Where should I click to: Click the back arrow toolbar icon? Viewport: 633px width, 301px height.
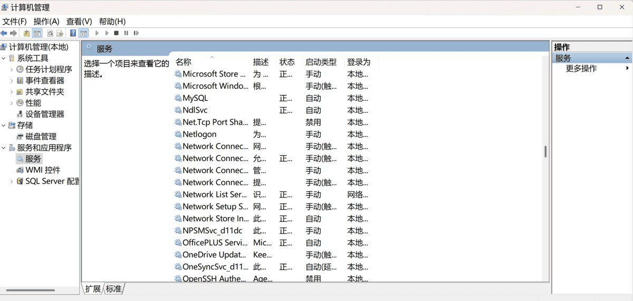(x=4, y=33)
